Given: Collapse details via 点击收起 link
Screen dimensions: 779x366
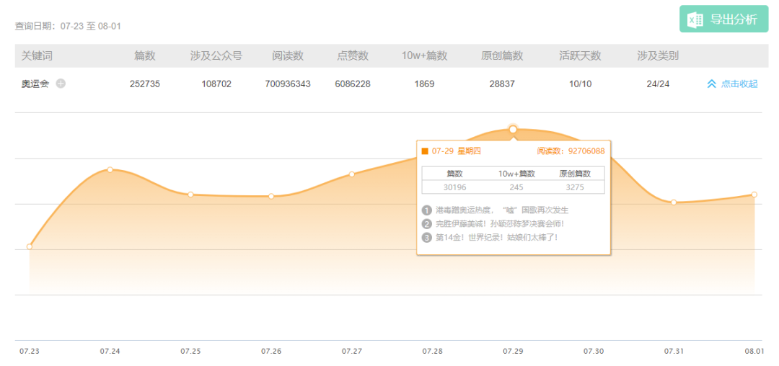Looking at the screenshot, I should pyautogui.click(x=739, y=84).
